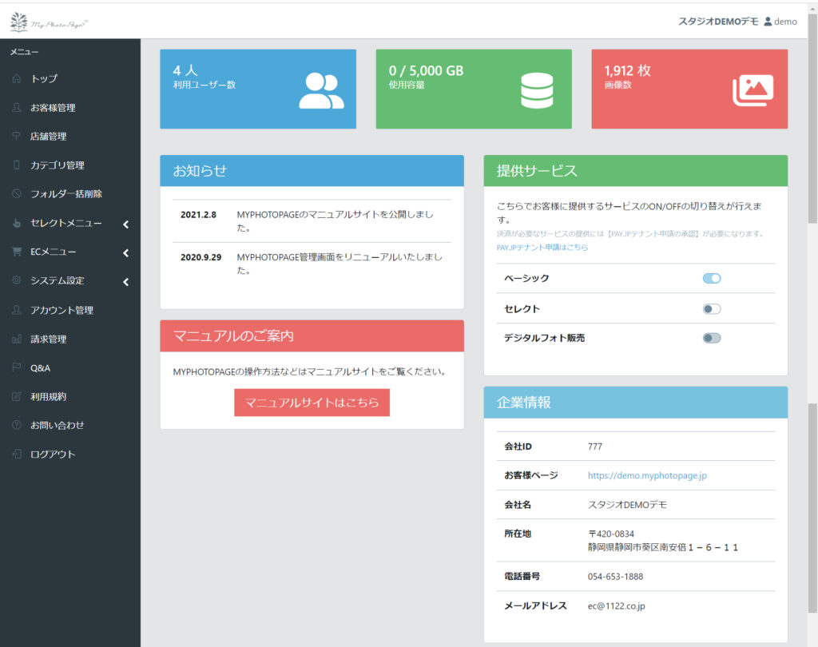818x647 pixels.
Task: Click the cart icon beside ECメニュー
Action: pyautogui.click(x=17, y=252)
